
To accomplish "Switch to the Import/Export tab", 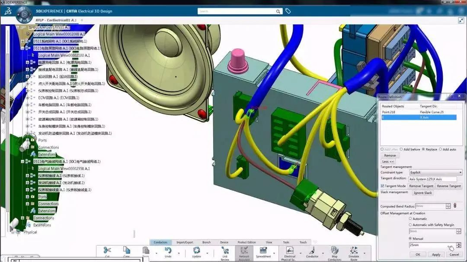I will (185, 243).
